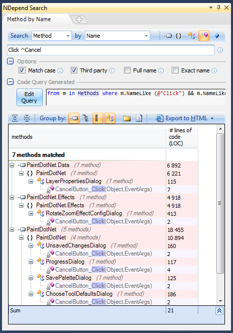Collapse the LayerPropertiesDialog type node
This screenshot has width=233, height=333.
click(31, 181)
